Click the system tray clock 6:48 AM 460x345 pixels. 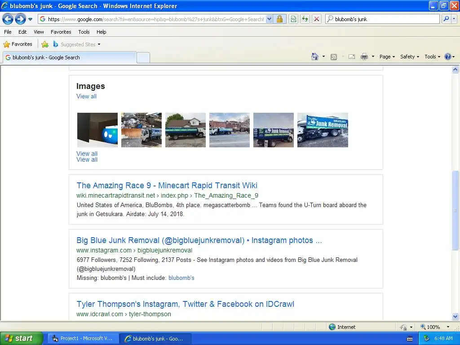[x=443, y=339]
